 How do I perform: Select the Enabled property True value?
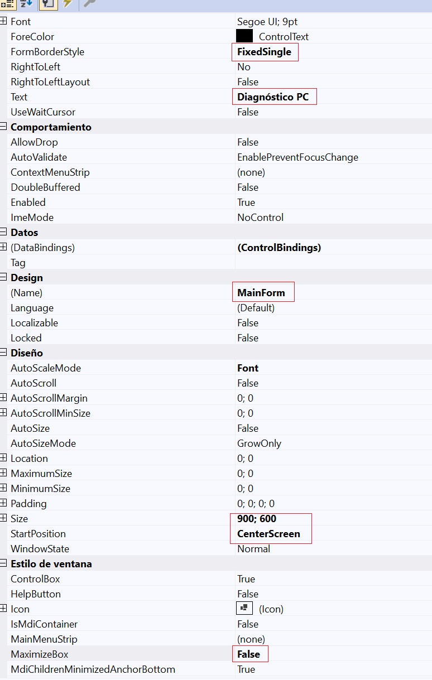(246, 202)
